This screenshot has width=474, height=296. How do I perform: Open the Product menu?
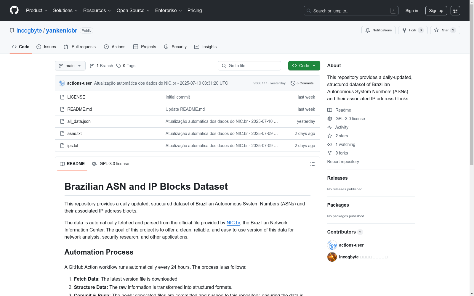coord(37,11)
